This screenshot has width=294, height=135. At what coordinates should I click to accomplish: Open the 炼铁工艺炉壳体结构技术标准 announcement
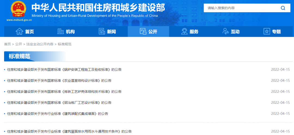tap(64, 92)
